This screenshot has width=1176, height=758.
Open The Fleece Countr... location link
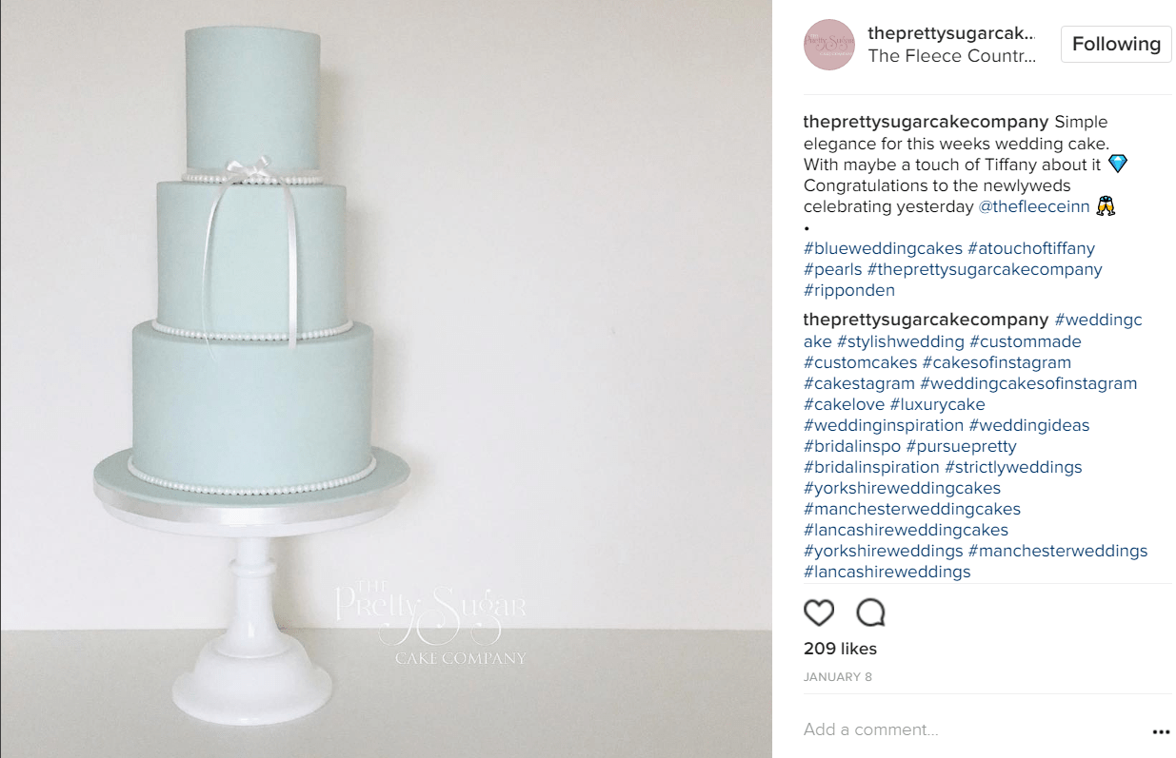point(952,56)
